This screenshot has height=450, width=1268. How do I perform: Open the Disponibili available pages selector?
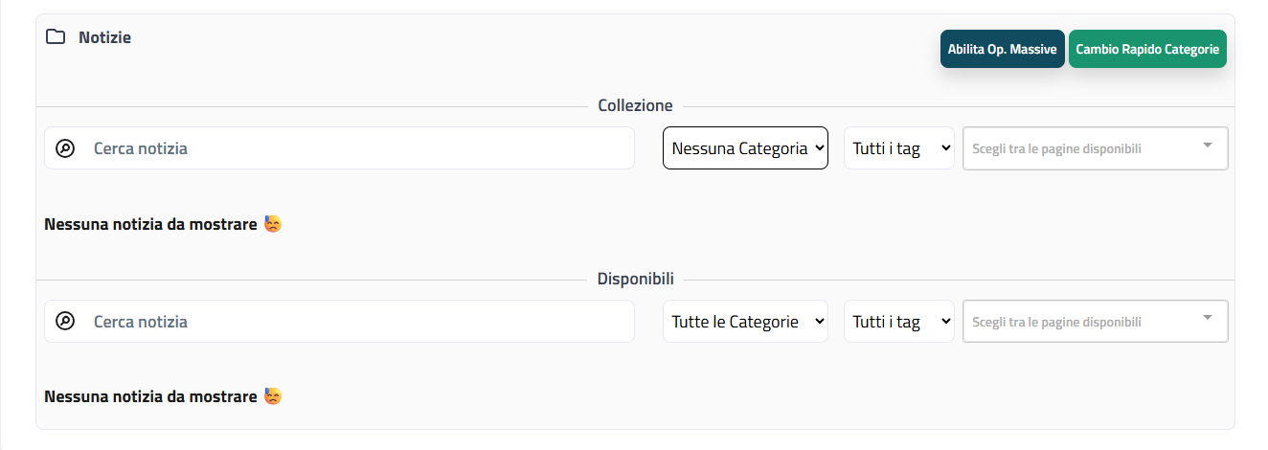[1095, 322]
